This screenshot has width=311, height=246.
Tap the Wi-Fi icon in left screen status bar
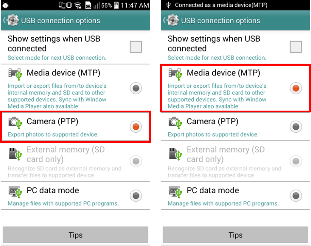pos(78,5)
